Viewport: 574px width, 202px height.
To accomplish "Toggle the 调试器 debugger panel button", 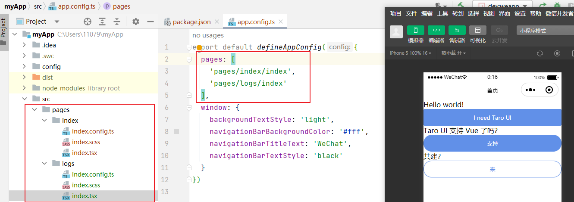I will point(457,30).
